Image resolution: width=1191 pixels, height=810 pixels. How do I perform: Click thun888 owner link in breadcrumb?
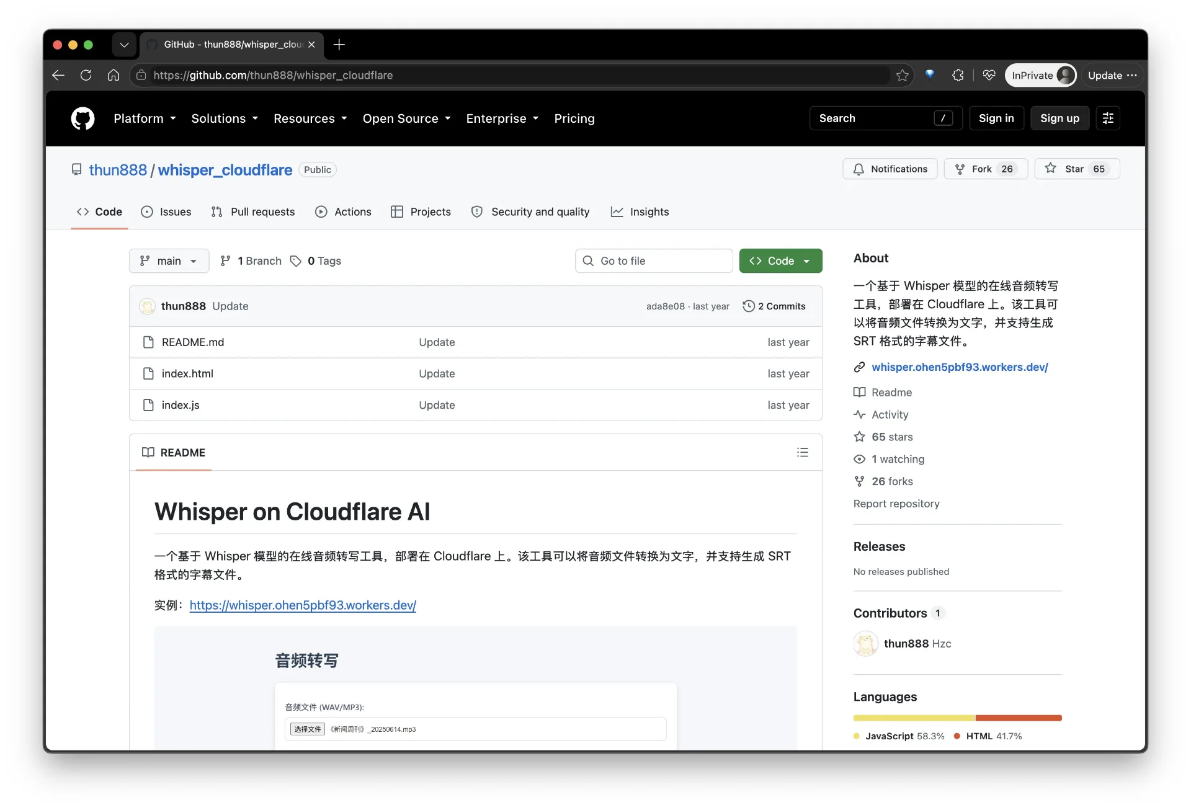tap(118, 170)
